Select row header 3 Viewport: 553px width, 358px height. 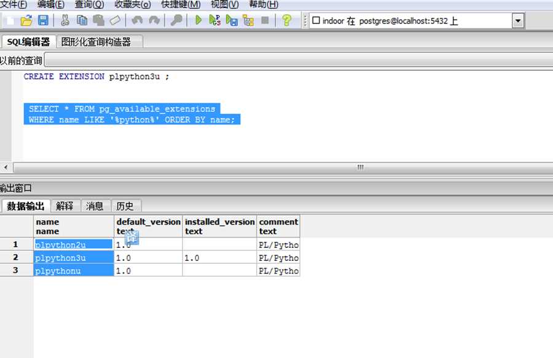pyautogui.click(x=16, y=271)
